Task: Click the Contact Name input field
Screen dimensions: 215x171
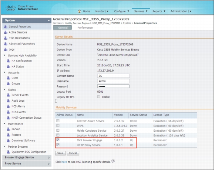Action: coord(113,76)
